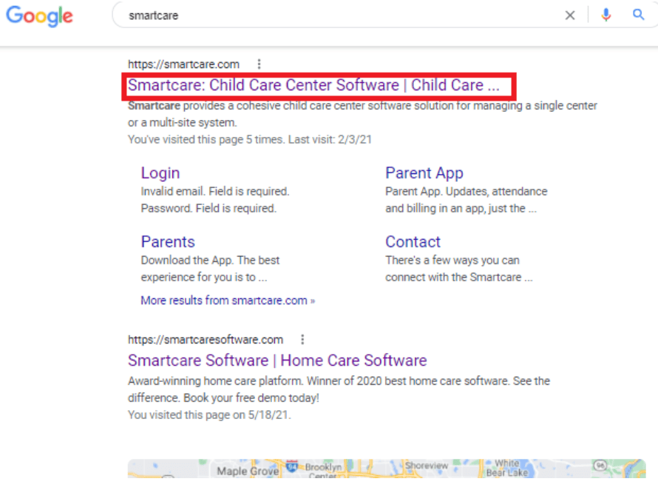Activate voice search with the microphone icon

pyautogui.click(x=606, y=15)
